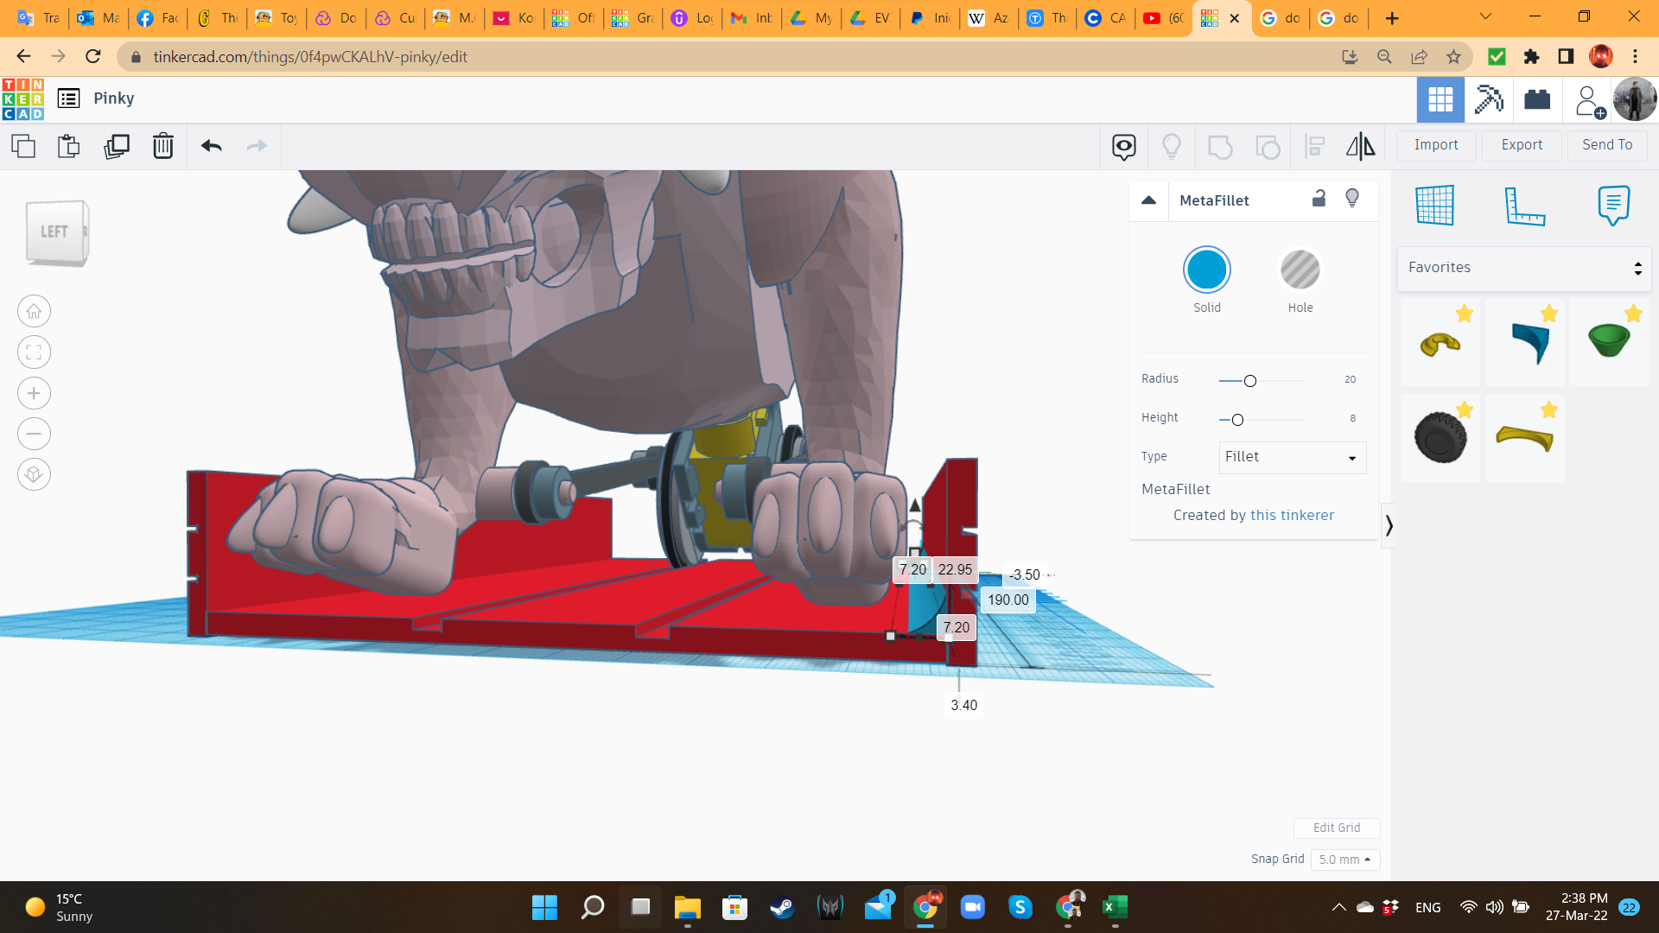Switch to Blocks mode icon

tap(1489, 99)
